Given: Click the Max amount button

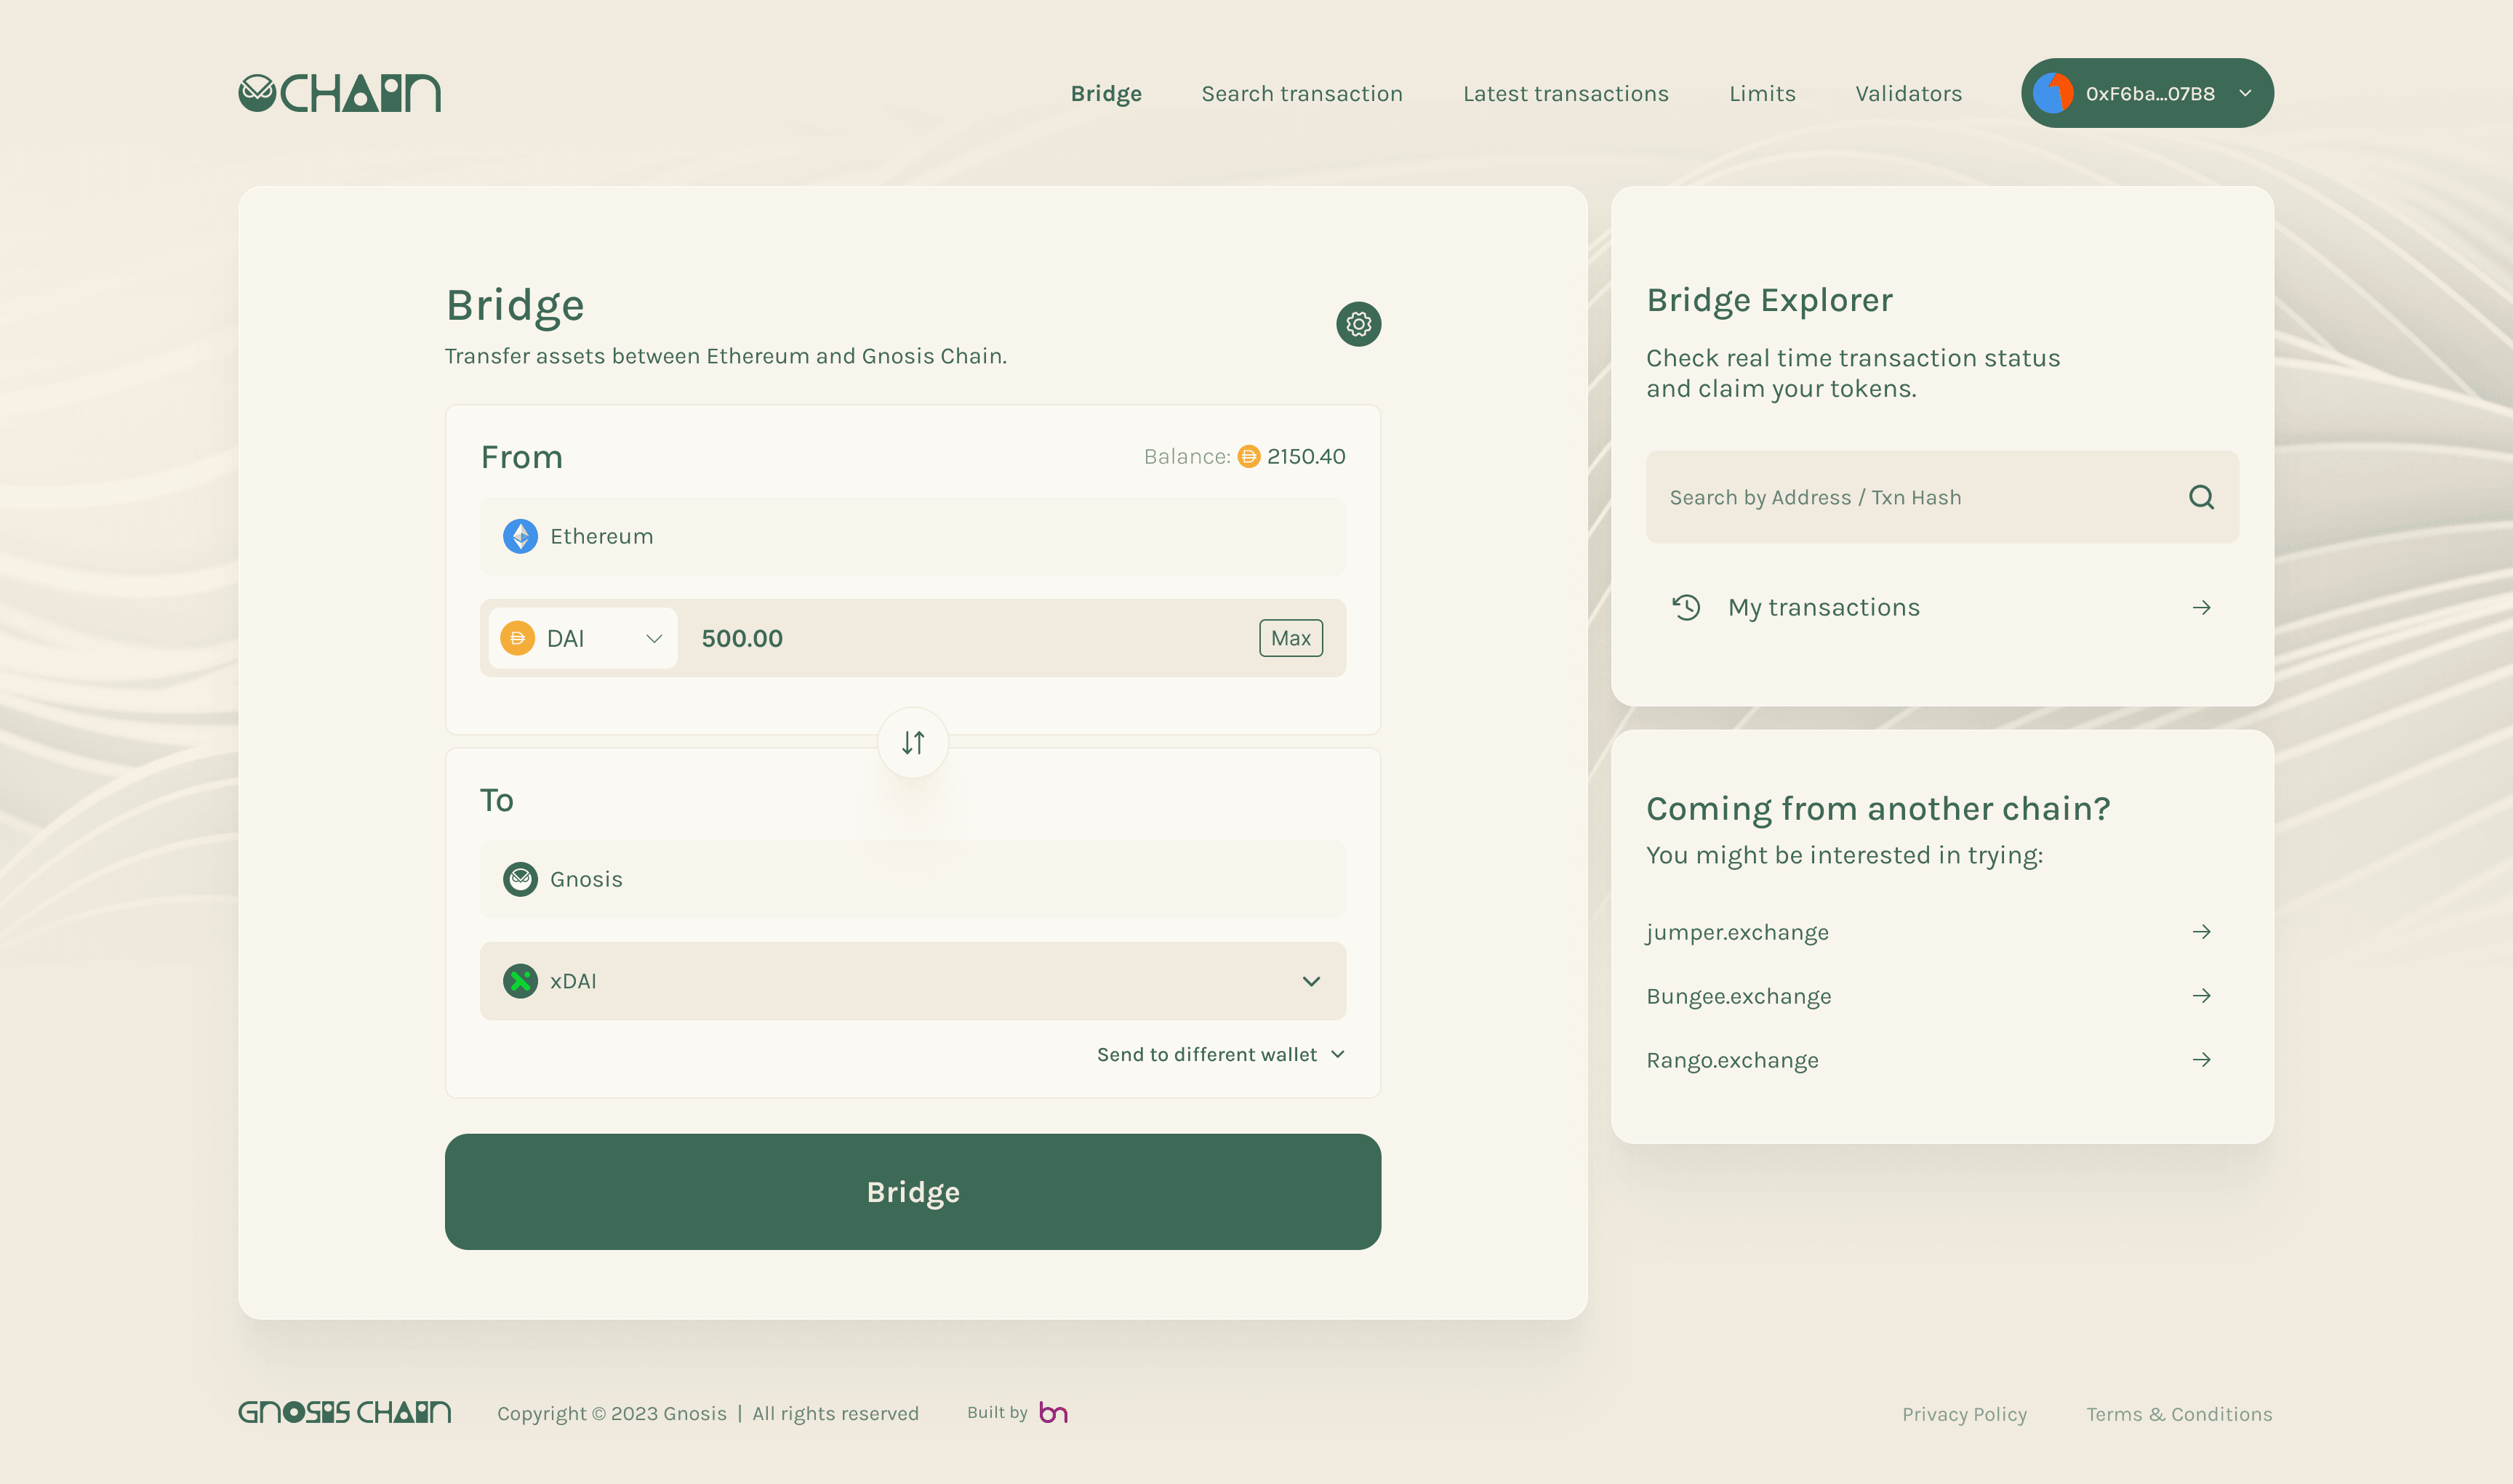Looking at the screenshot, I should click(x=1291, y=638).
